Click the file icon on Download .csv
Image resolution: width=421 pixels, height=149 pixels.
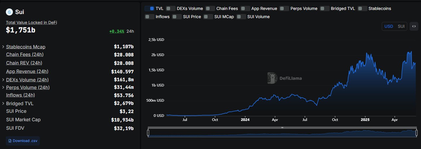10,141
